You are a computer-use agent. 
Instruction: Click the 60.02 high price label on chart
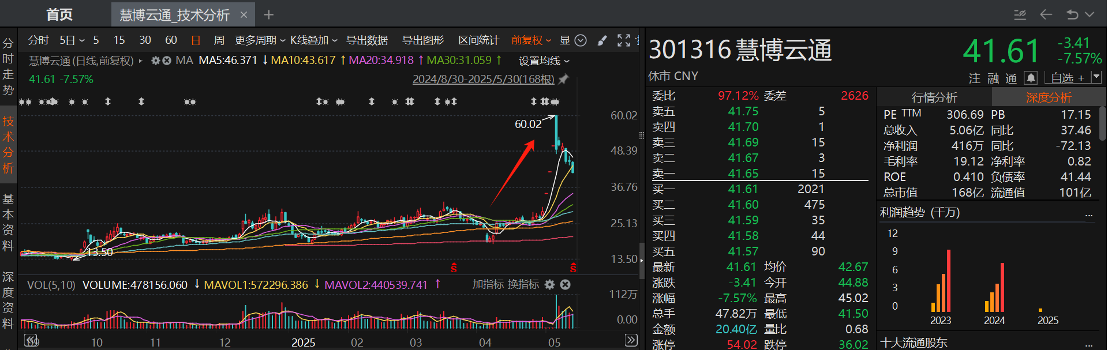(x=528, y=124)
